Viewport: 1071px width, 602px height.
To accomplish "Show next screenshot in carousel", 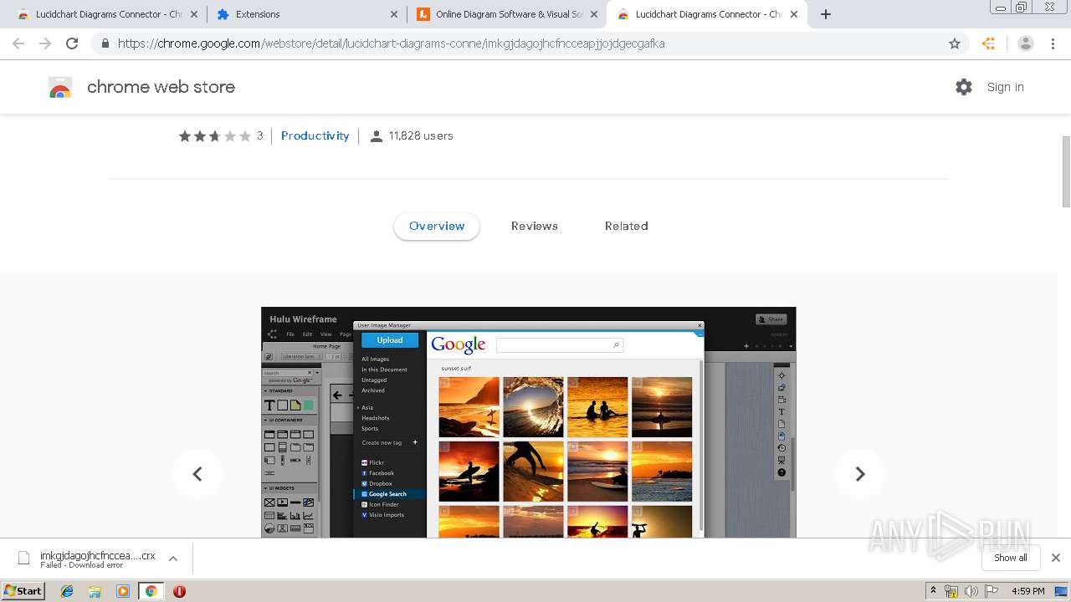I will tap(859, 474).
